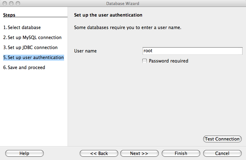
Task: Click Finish to complete the wizard
Action: tap(181, 153)
